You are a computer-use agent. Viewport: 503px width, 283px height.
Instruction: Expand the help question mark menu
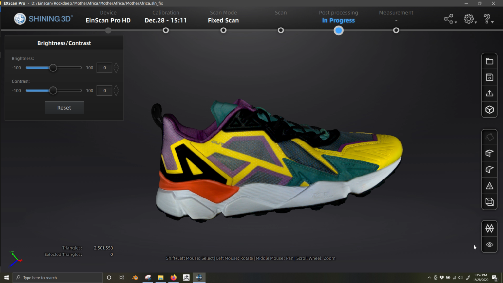coord(488,19)
